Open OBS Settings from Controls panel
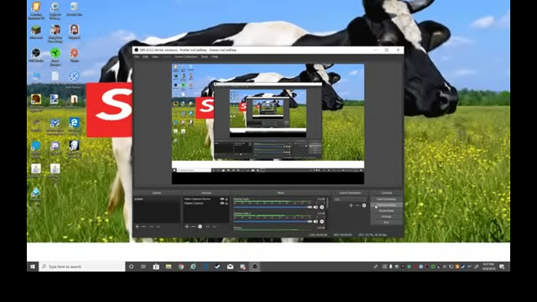Screen dimensions: 537x302 click(x=386, y=216)
